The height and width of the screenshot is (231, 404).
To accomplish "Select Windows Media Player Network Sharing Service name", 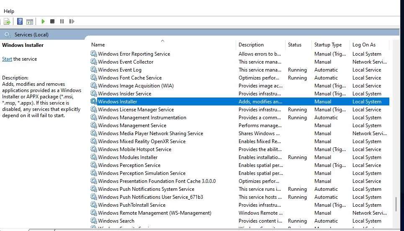I will click(x=150, y=133).
